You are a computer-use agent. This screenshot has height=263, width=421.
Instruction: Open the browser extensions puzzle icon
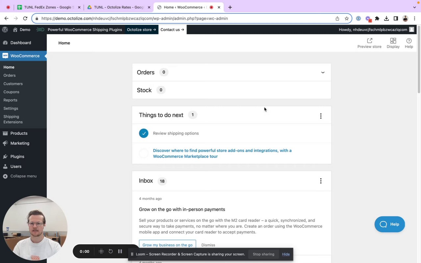pyautogui.click(x=377, y=18)
